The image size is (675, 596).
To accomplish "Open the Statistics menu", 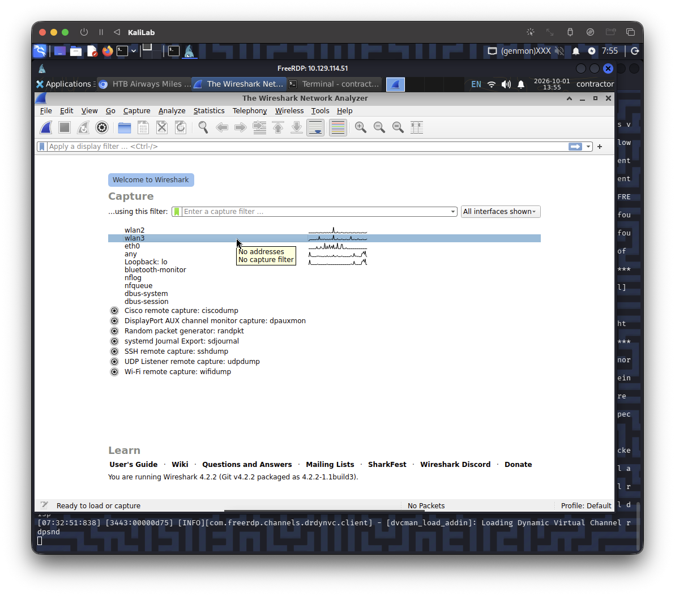I will click(x=209, y=110).
